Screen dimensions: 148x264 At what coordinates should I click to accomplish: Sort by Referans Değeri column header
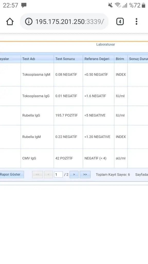coord(98,59)
